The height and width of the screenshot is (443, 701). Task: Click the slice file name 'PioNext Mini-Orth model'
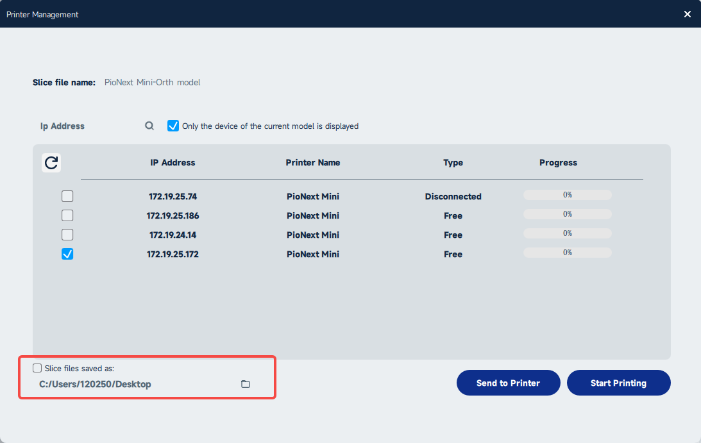[153, 82]
